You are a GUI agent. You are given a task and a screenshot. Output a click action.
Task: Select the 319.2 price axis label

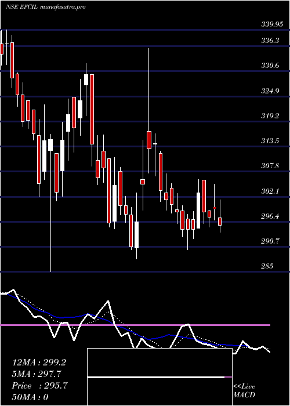(x=270, y=116)
